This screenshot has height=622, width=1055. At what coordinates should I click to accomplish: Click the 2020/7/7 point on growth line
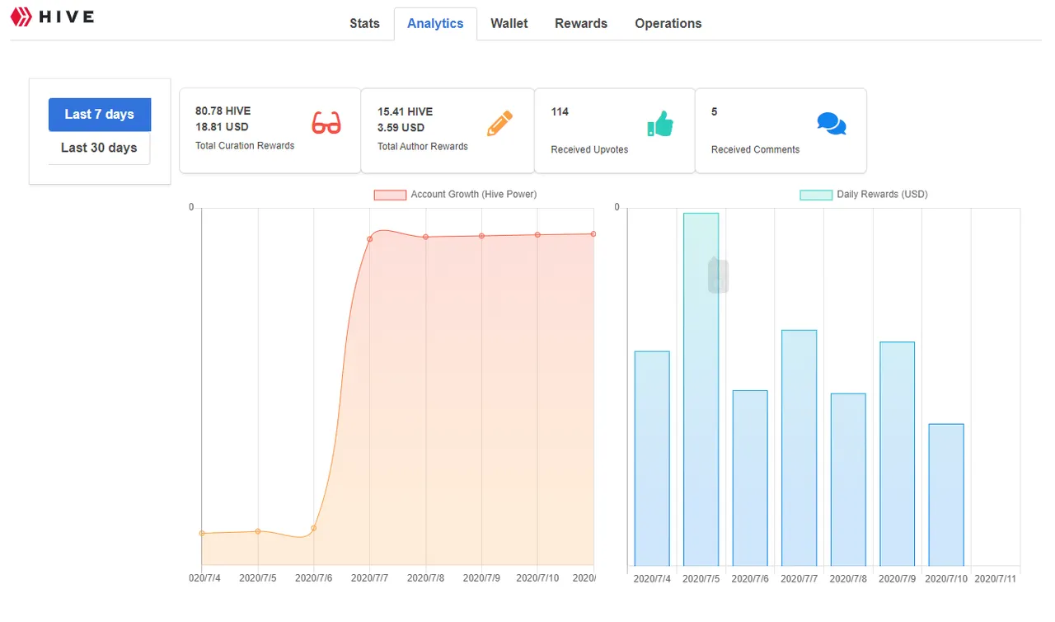(369, 239)
